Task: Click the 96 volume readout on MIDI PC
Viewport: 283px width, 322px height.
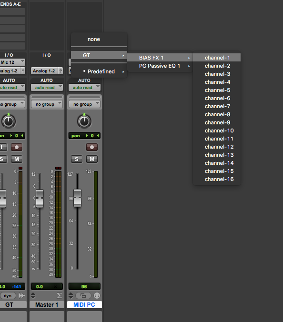Action: [x=84, y=286]
